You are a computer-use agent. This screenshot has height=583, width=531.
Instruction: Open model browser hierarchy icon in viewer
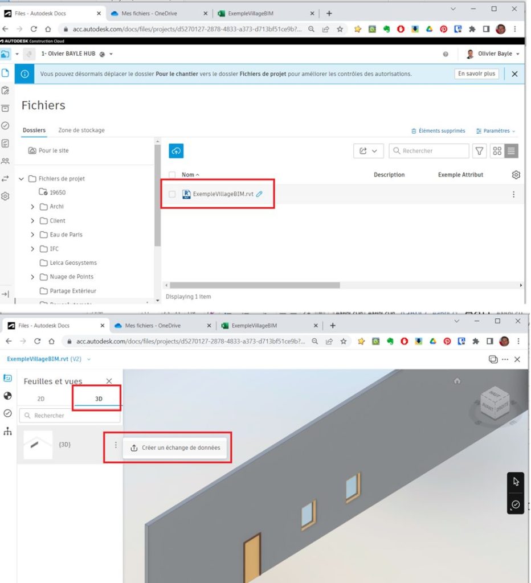pos(7,432)
